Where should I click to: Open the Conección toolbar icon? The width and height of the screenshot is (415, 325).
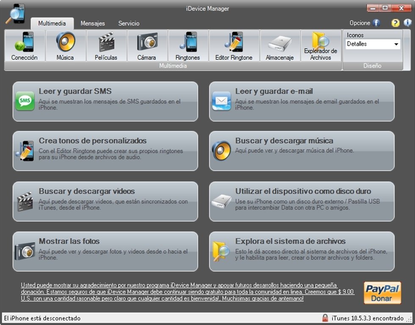[25, 46]
